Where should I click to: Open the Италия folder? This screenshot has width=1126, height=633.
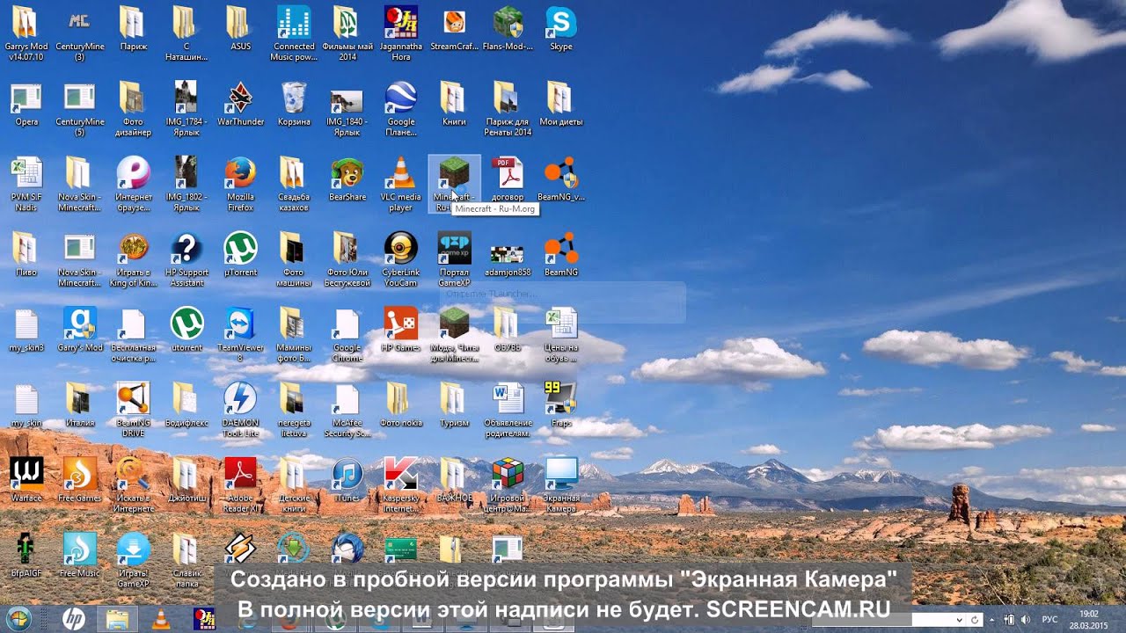point(79,404)
